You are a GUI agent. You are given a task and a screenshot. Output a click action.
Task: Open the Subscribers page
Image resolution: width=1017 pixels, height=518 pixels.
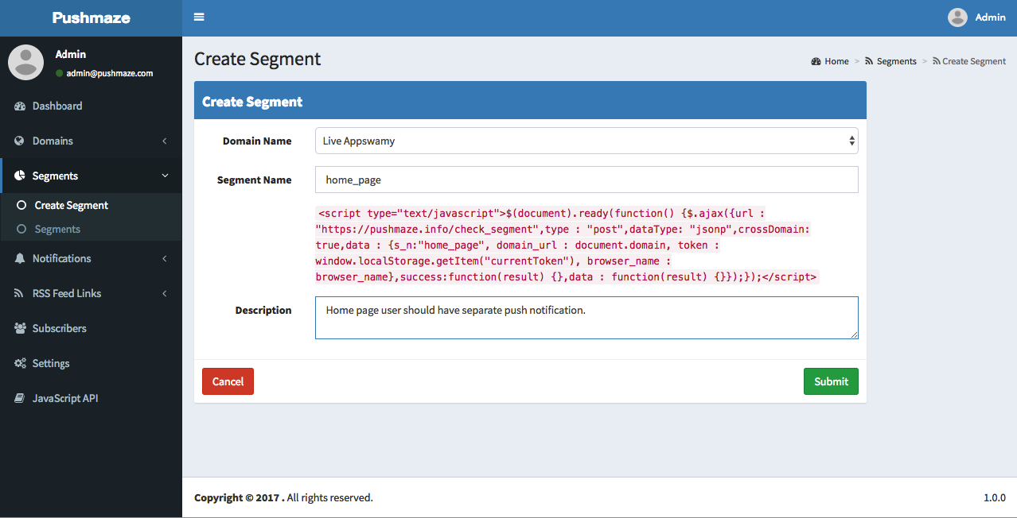click(91, 329)
